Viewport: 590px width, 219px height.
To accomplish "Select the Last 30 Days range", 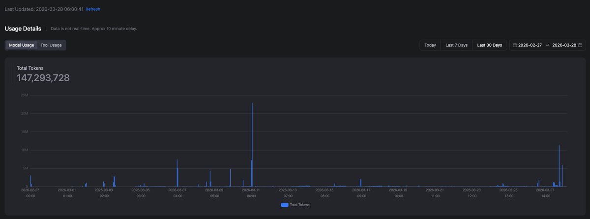I will (490, 45).
